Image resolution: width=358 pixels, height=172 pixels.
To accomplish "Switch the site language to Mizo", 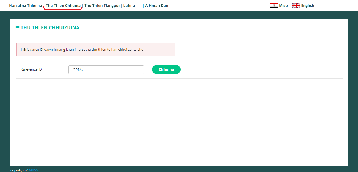I will 283,6.
